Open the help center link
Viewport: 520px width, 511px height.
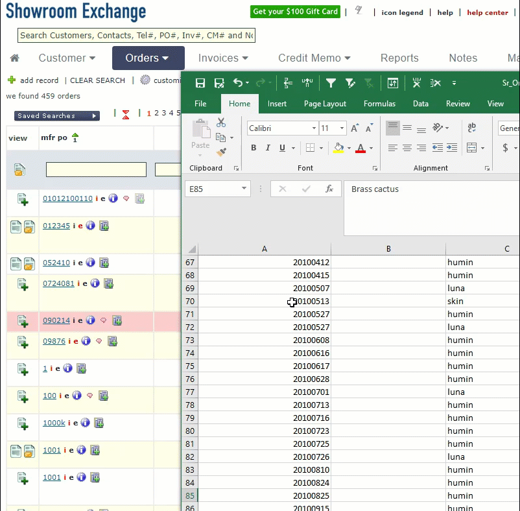[488, 12]
